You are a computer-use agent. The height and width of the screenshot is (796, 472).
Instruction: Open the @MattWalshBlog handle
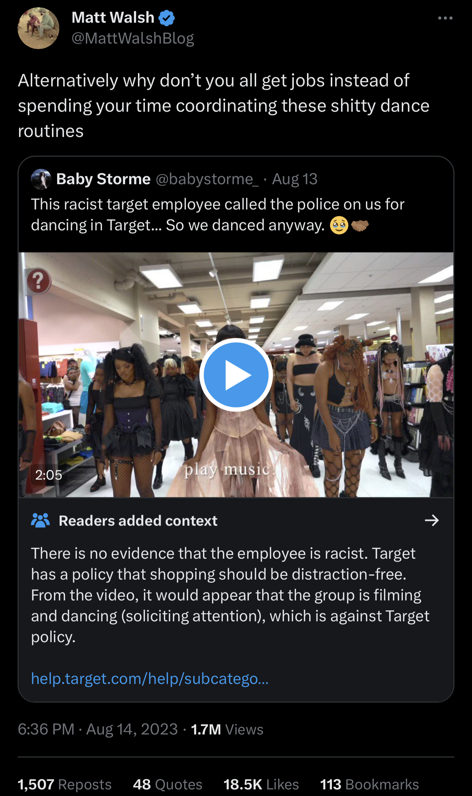[x=133, y=38]
